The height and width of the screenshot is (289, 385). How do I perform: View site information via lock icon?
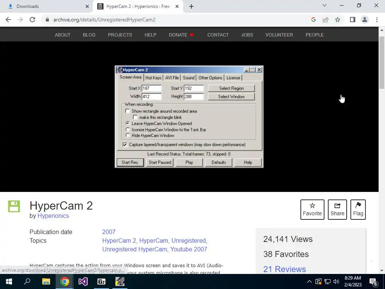click(48, 20)
